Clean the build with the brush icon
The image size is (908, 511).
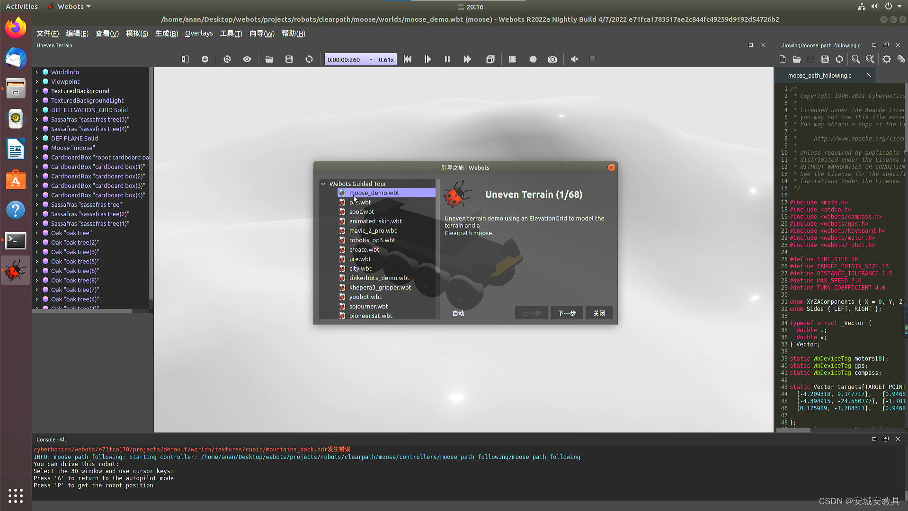(x=901, y=59)
